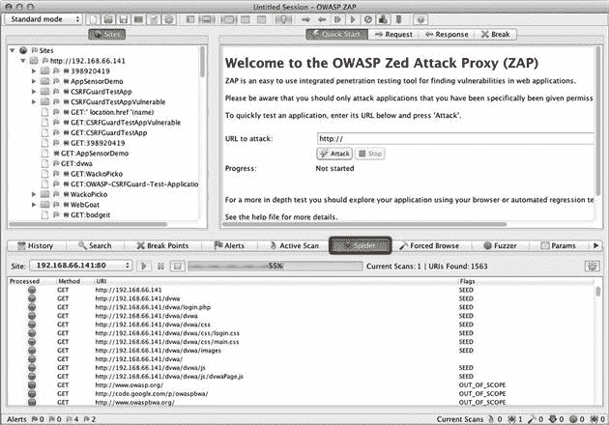The height and width of the screenshot is (425, 609).
Task: Expand the AppSensorDemo folder
Action: click(x=34, y=81)
